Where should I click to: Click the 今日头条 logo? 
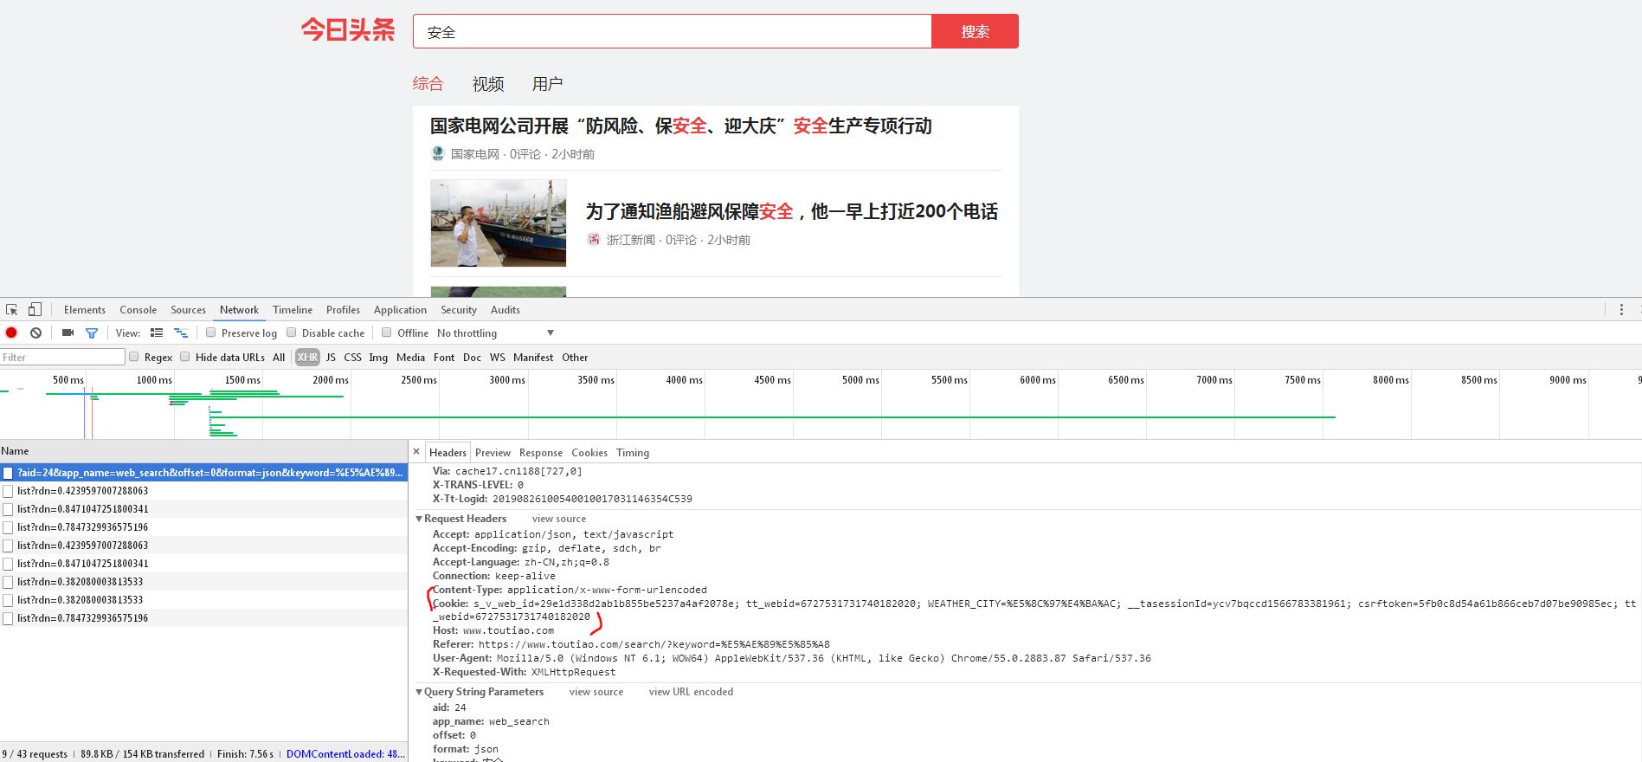tap(348, 30)
